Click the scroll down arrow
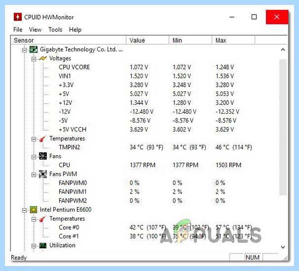 click(x=283, y=247)
